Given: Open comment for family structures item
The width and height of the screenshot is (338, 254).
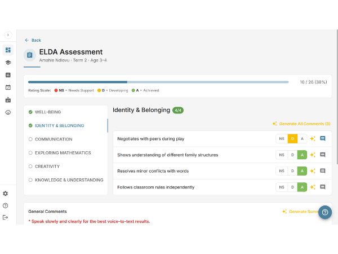Looking at the screenshot, I should pyautogui.click(x=323, y=155).
